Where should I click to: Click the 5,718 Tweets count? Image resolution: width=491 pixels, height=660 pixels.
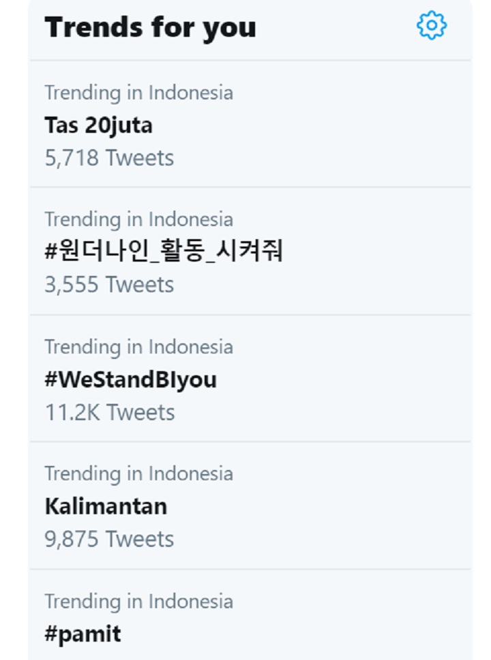click(109, 158)
